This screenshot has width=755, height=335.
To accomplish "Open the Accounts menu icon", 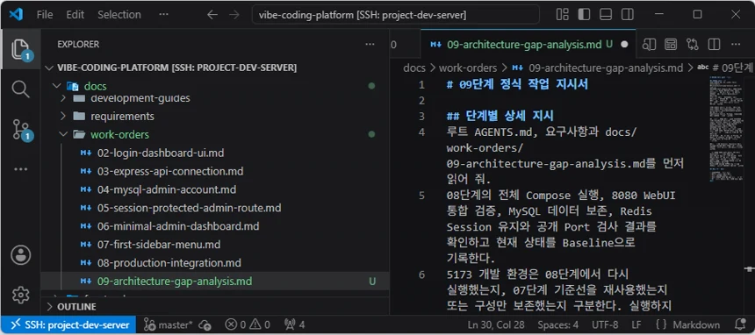I will click(20, 255).
